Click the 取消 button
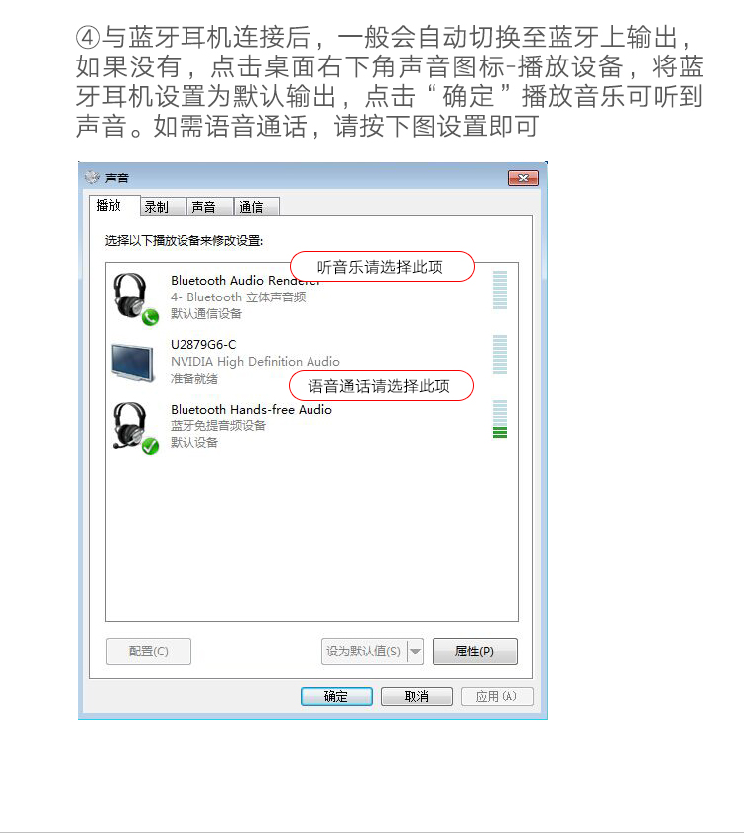Image resolution: width=744 pixels, height=833 pixels. click(417, 696)
